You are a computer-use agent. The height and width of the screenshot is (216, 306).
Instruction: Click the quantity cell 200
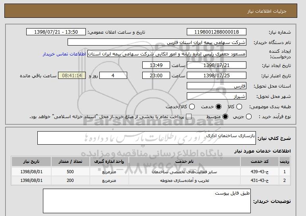(70, 180)
